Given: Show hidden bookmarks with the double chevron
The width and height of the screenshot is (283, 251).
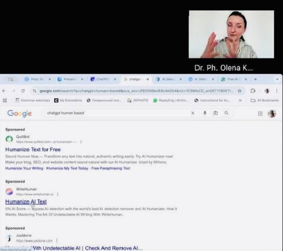Looking at the screenshot, I should [240, 100].
